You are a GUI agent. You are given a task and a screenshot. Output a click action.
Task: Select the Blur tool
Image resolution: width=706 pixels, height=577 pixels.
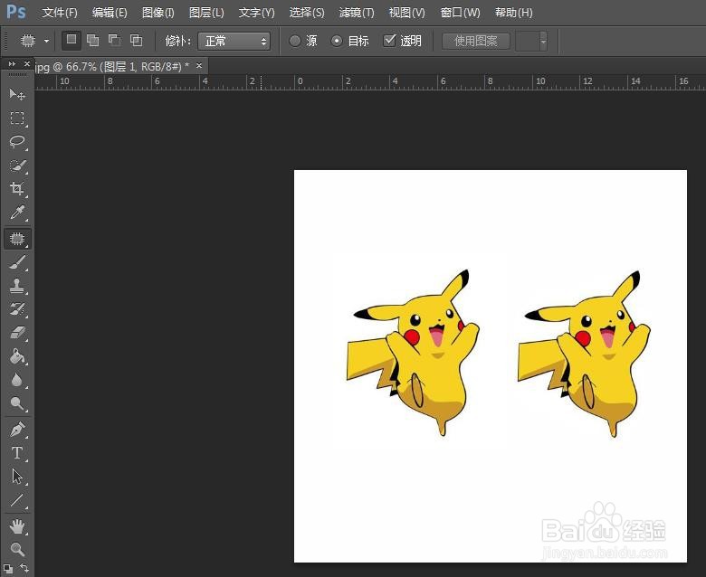click(17, 380)
